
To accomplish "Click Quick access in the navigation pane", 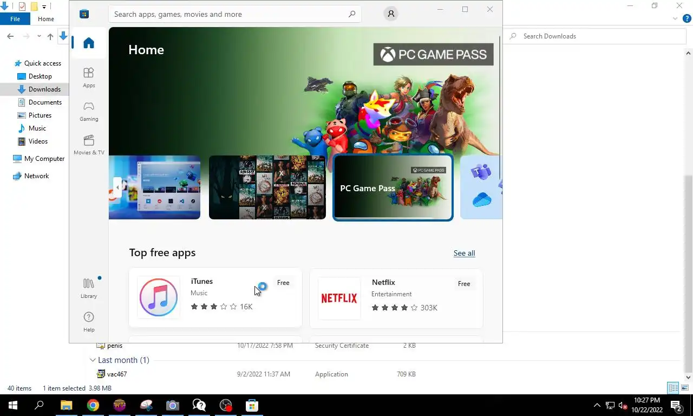I will (42, 63).
